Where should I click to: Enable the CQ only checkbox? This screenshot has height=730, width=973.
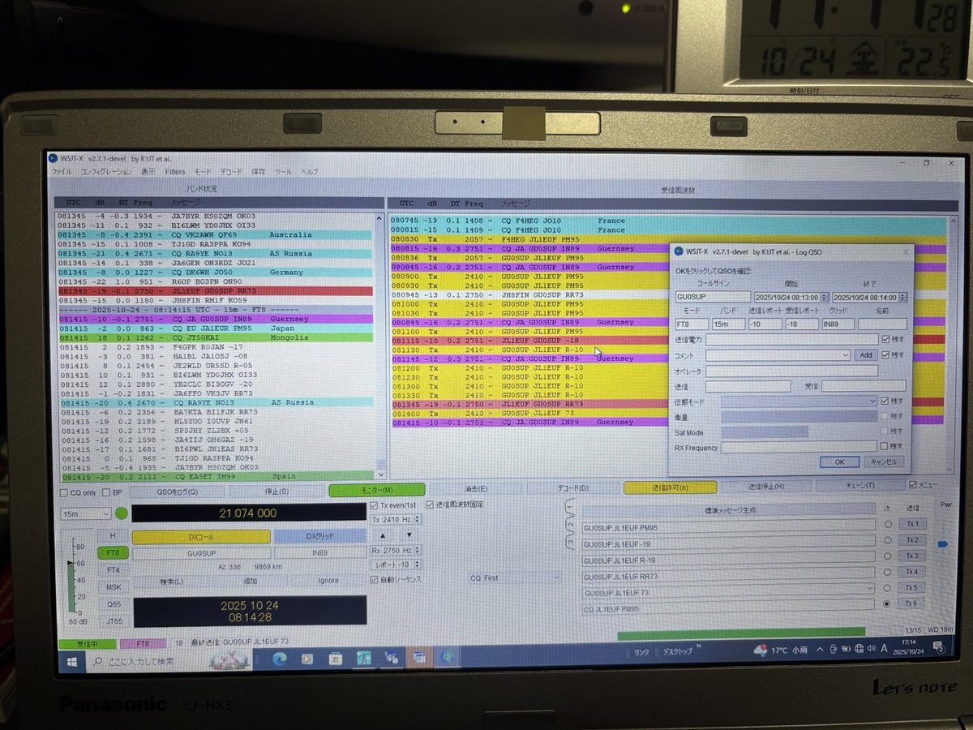coord(63,492)
